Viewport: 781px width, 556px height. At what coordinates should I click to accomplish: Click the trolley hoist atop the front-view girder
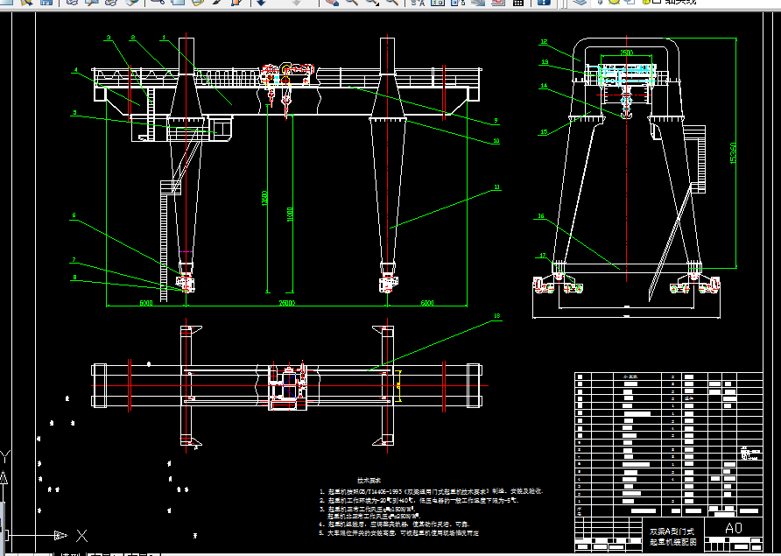point(288,74)
